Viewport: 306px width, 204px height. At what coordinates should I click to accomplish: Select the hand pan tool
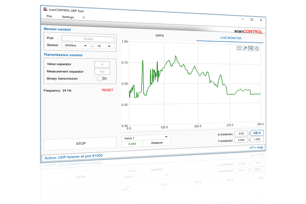(257, 49)
